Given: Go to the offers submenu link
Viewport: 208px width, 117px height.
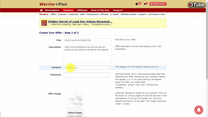Looking at the screenshot, I should click(x=53, y=14).
